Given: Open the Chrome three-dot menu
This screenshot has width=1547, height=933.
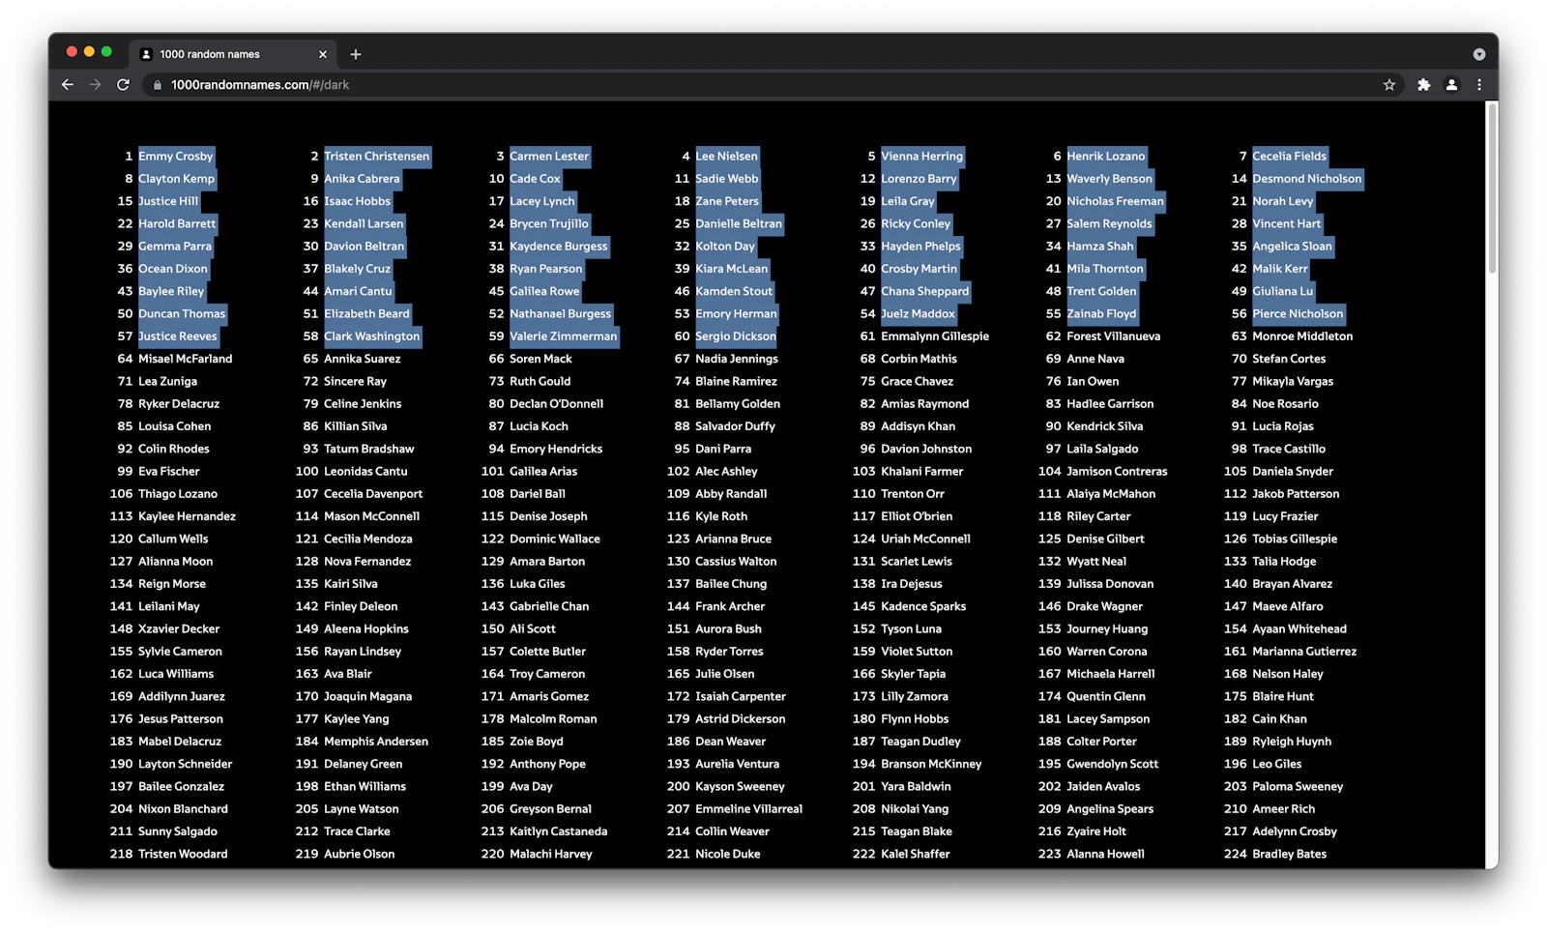Looking at the screenshot, I should click(x=1479, y=85).
